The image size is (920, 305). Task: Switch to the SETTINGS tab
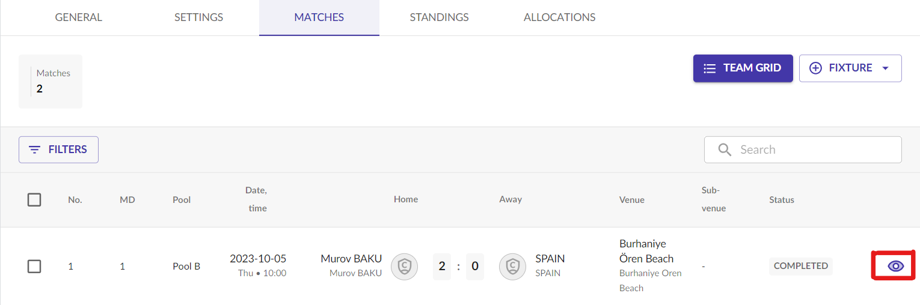(x=198, y=17)
